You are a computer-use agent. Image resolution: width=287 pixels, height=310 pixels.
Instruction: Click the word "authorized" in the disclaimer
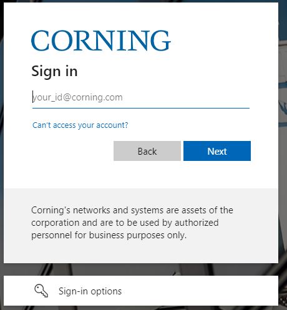pyautogui.click(x=197, y=223)
